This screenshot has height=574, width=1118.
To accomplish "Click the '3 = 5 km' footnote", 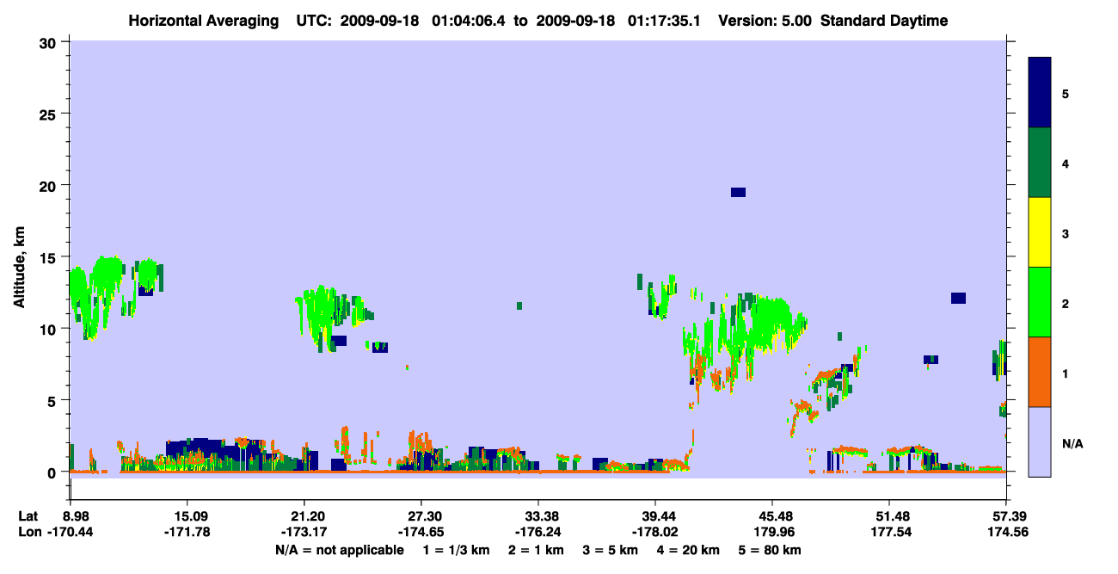I will click(x=611, y=550).
